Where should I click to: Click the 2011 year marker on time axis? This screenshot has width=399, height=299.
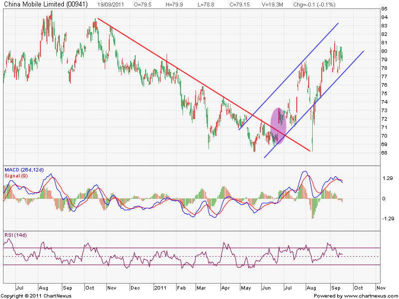160,288
